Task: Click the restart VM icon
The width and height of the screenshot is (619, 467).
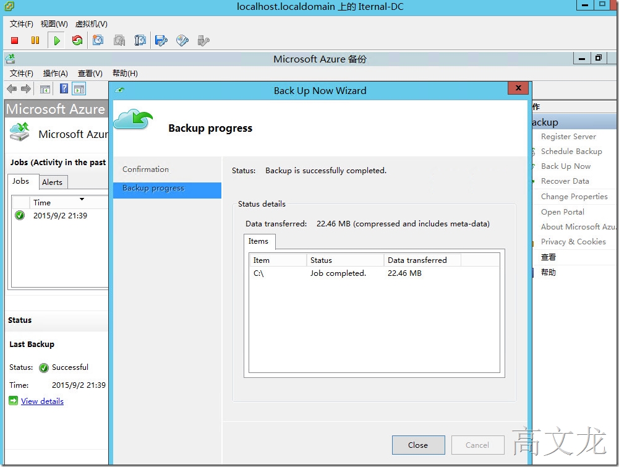Action: [77, 40]
